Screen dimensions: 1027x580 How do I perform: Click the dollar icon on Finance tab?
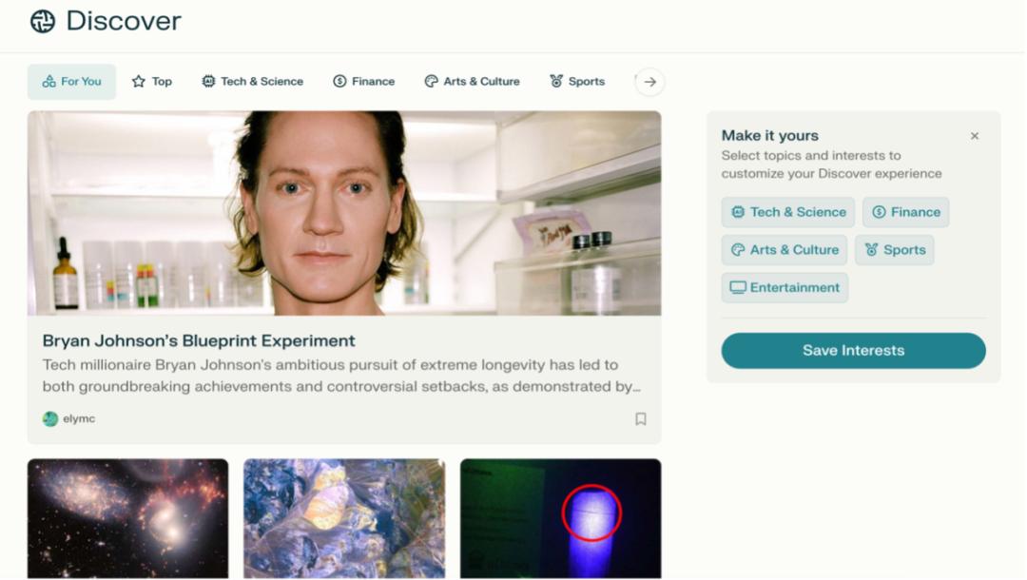(339, 82)
